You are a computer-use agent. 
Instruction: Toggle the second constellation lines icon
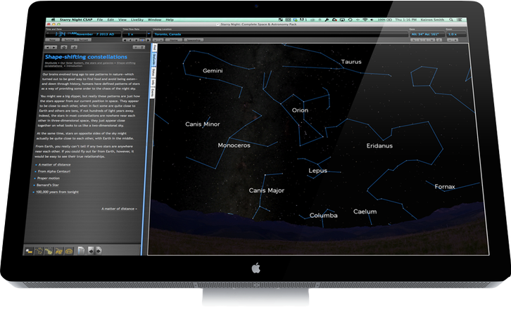tap(49, 251)
